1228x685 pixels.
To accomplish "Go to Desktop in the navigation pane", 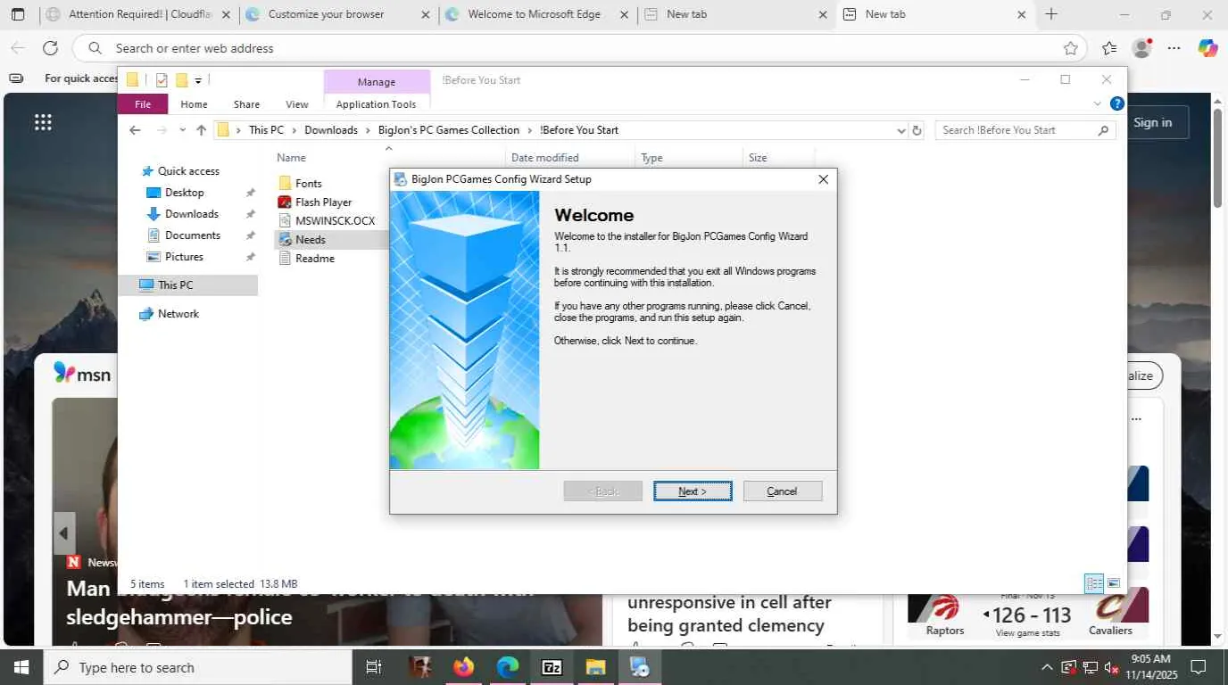I will click(x=184, y=193).
